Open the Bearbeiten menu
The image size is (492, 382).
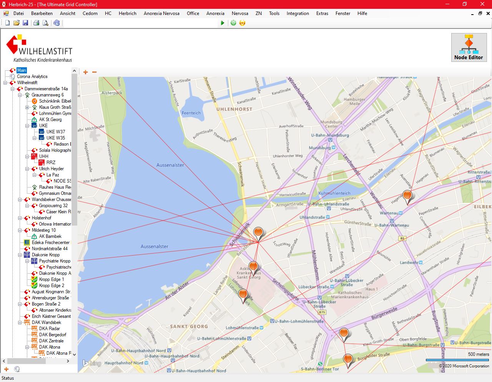click(42, 13)
